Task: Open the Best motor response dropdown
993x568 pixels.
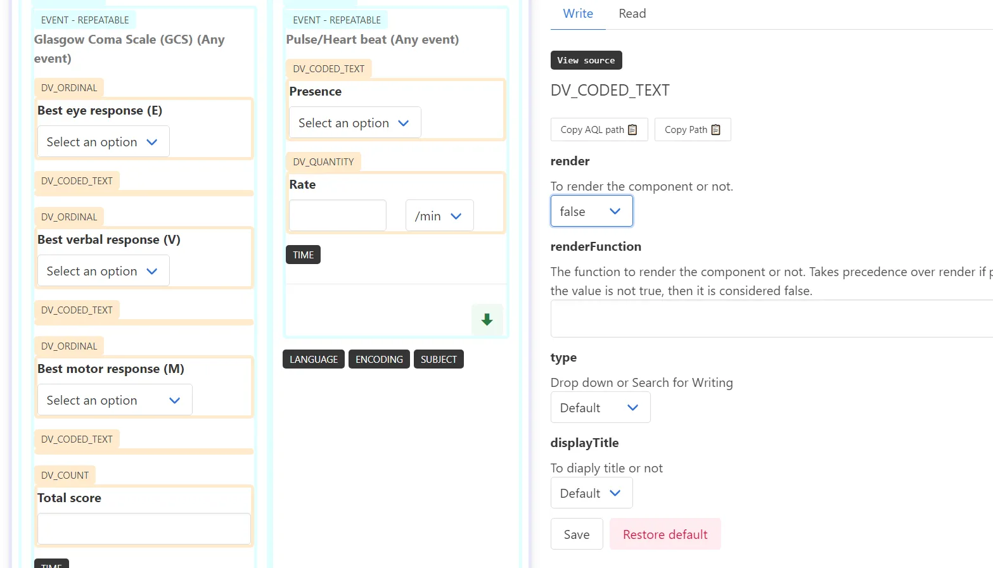Action: point(115,400)
